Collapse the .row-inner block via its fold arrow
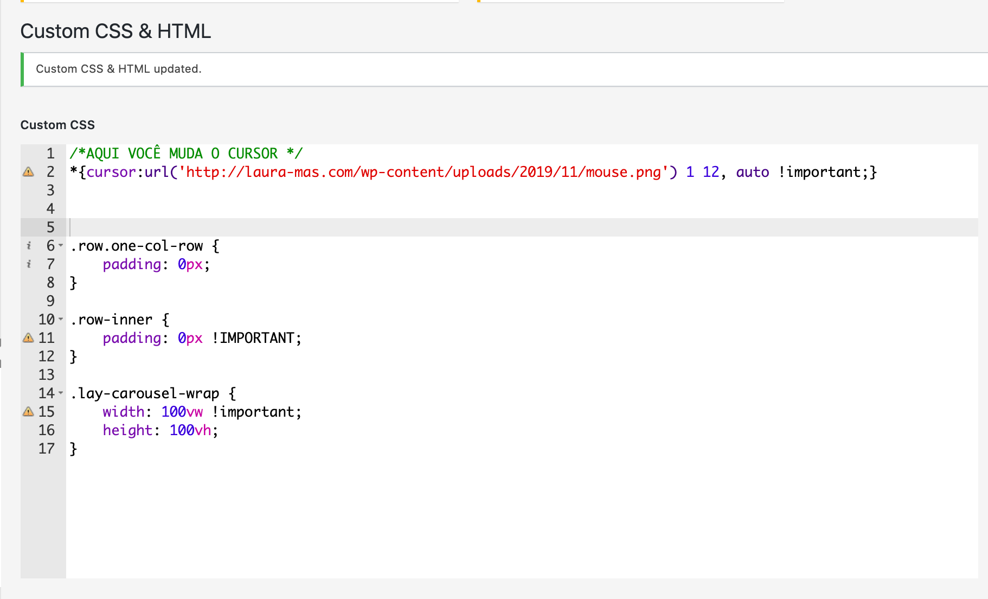Screen dimensions: 988x599 tap(60, 320)
